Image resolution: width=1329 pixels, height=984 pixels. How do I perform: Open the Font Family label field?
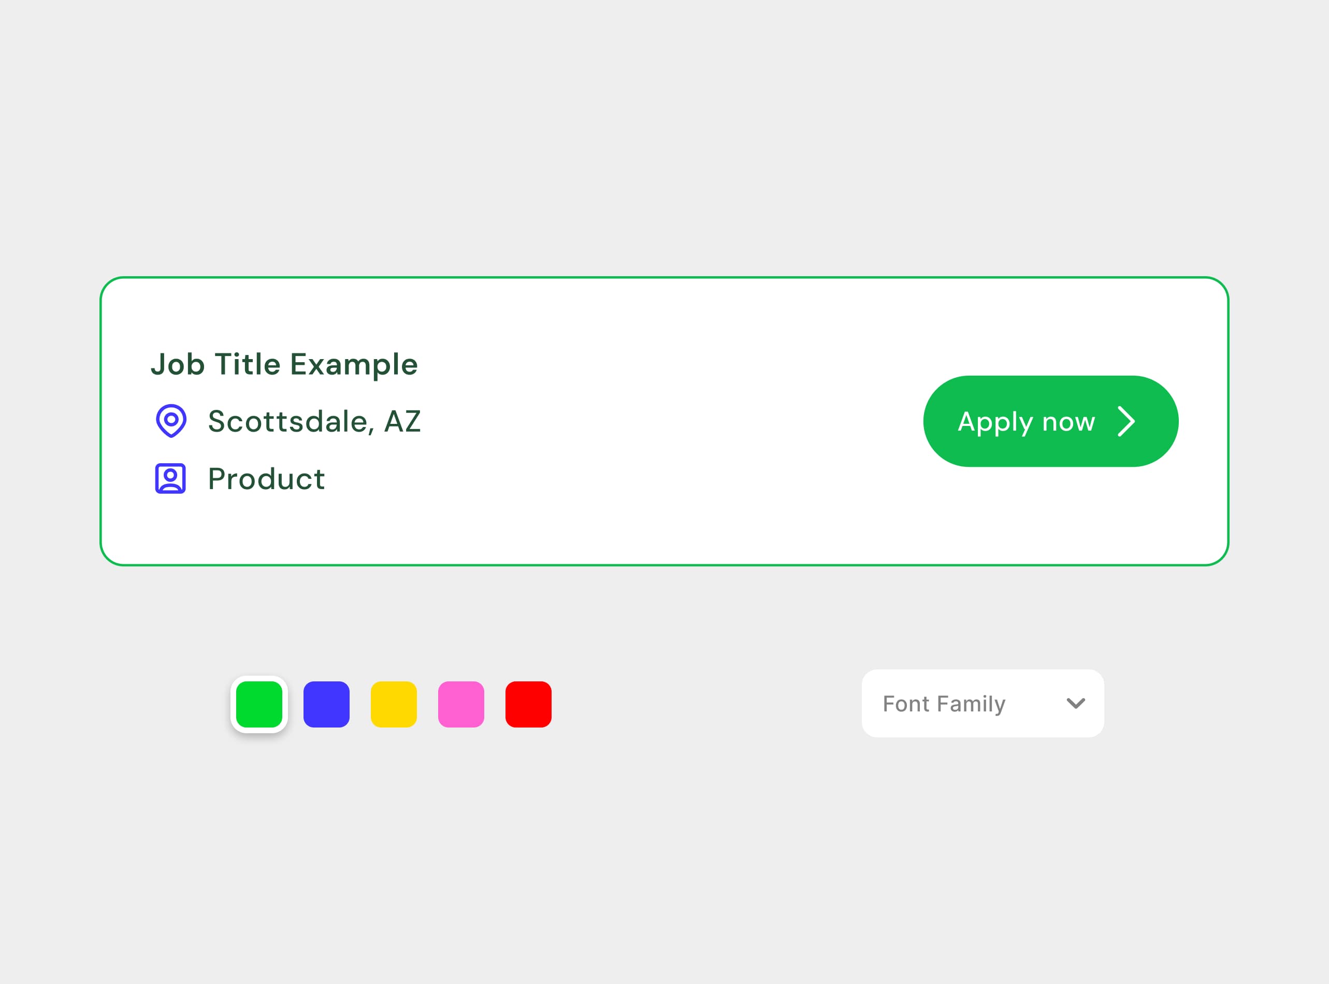point(944,704)
